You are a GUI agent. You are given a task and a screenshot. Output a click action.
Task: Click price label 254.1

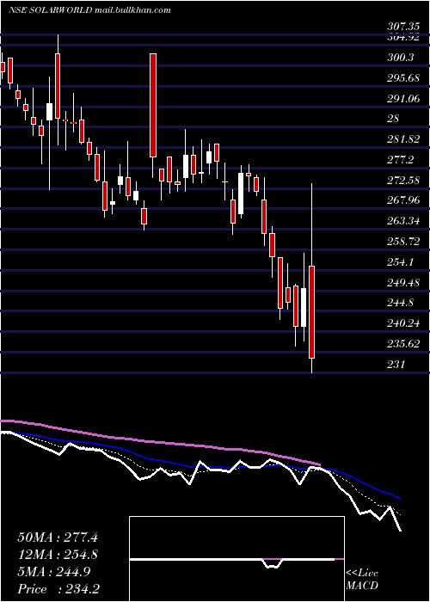pyautogui.click(x=401, y=262)
